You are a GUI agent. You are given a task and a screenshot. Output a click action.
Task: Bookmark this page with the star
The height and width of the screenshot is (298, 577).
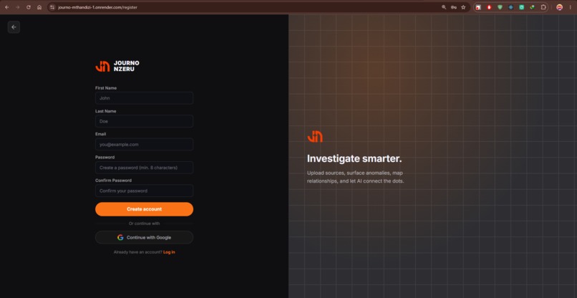[x=463, y=7]
